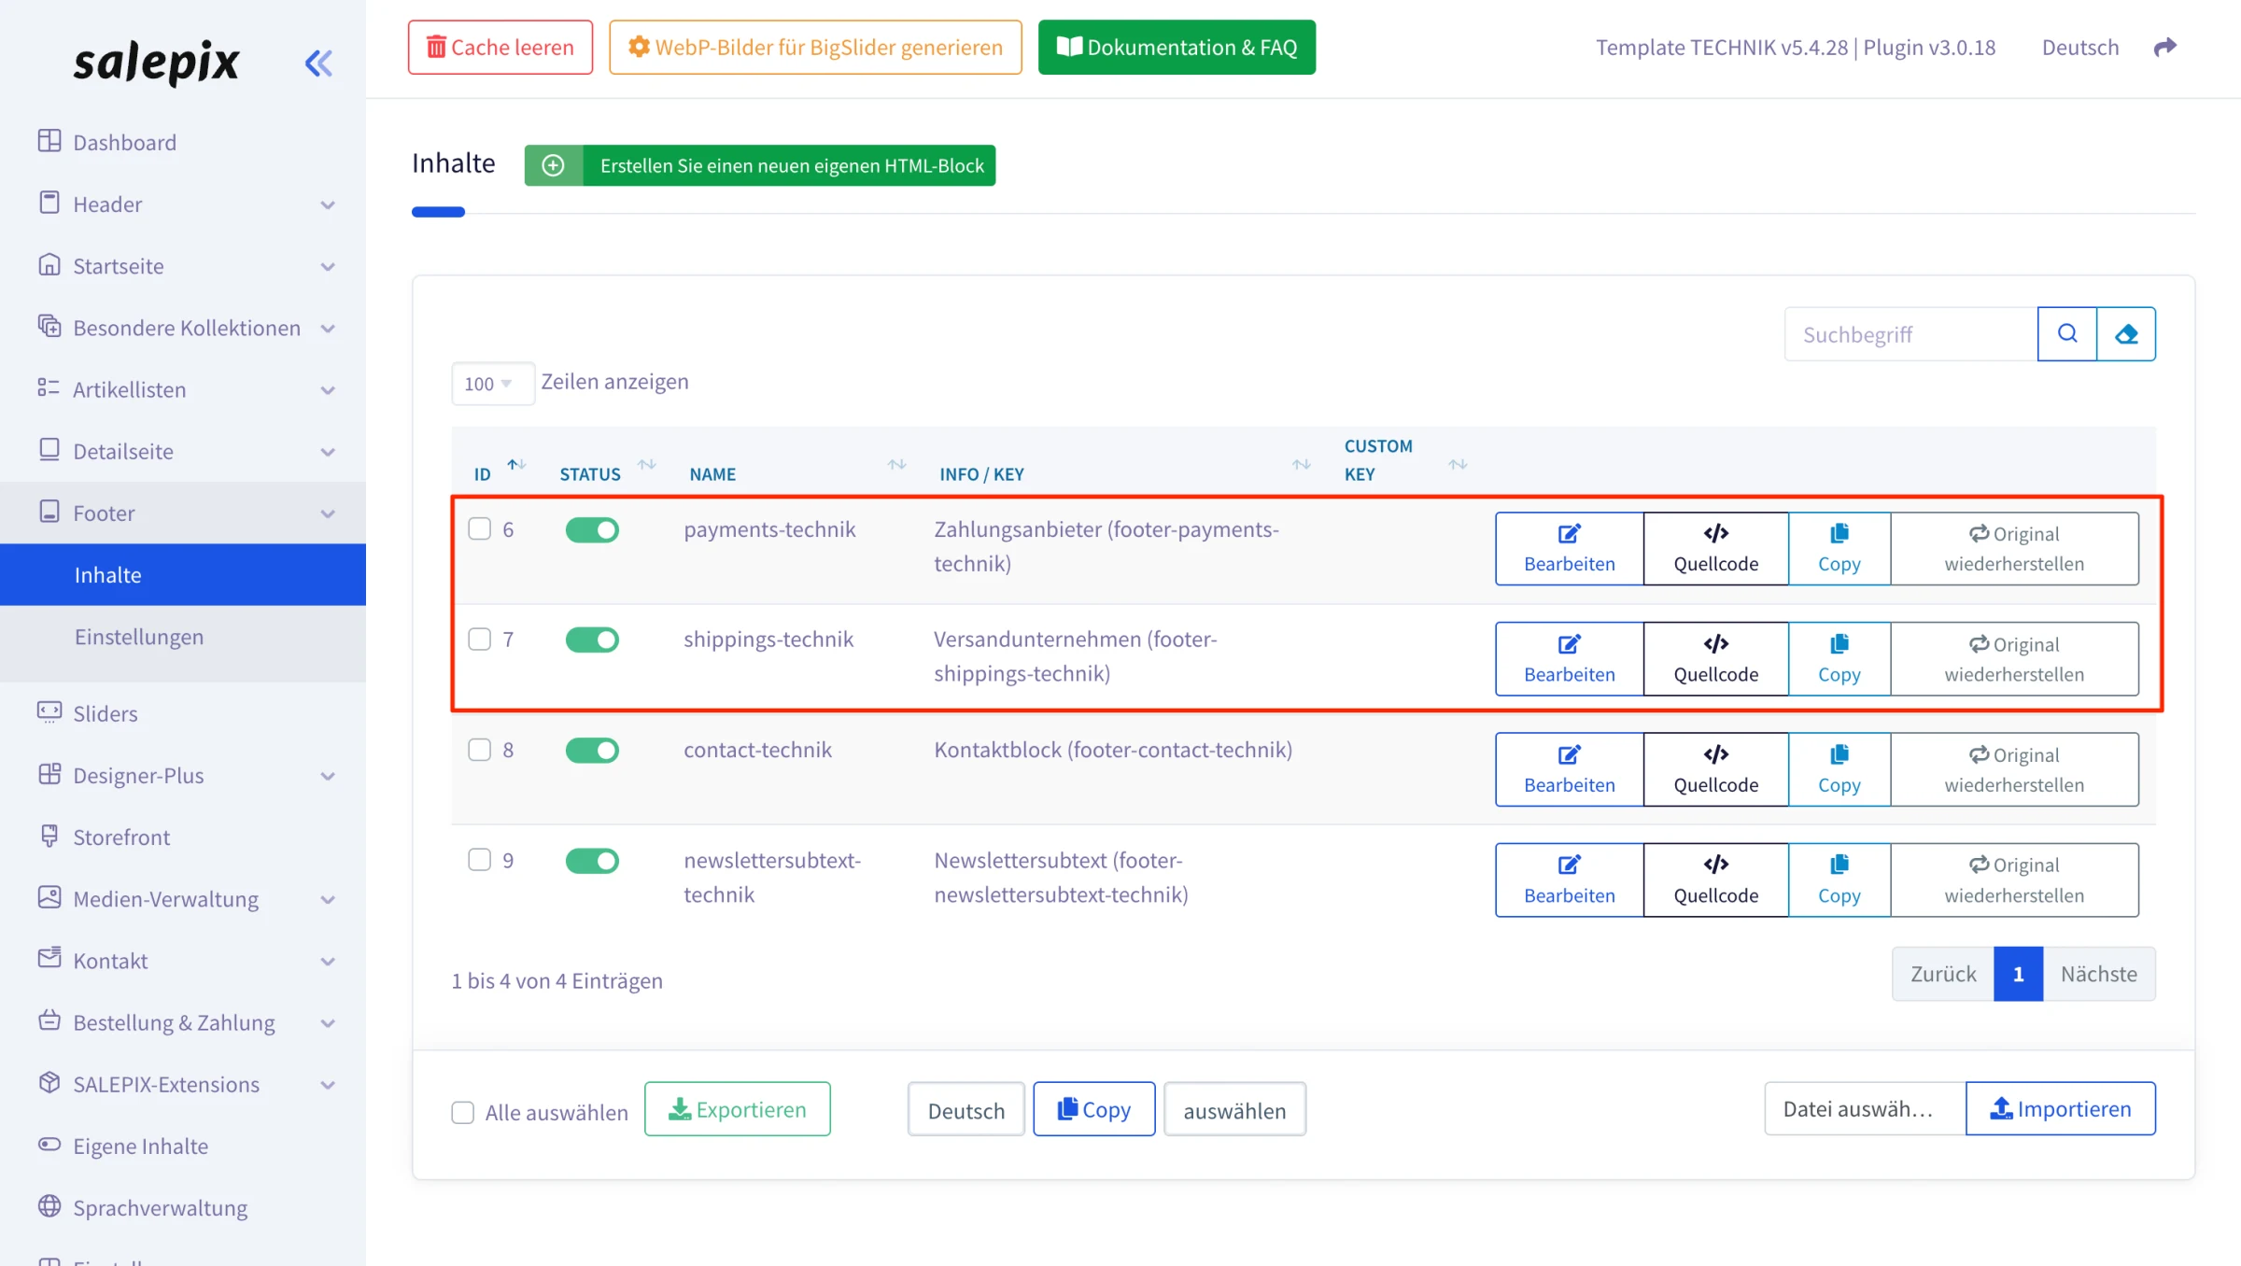Click the Sliders icon in the sidebar
This screenshot has height=1266, width=2241.
[x=49, y=712]
